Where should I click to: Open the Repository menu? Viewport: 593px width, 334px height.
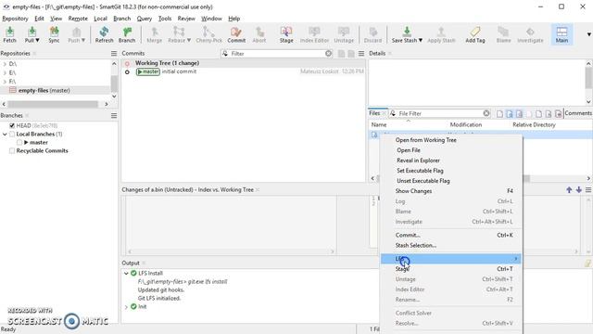pos(15,19)
